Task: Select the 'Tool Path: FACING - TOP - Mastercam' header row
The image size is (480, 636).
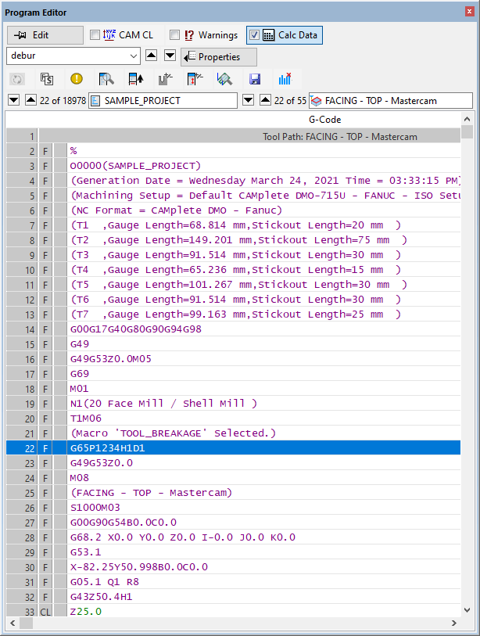Action: click(233, 137)
